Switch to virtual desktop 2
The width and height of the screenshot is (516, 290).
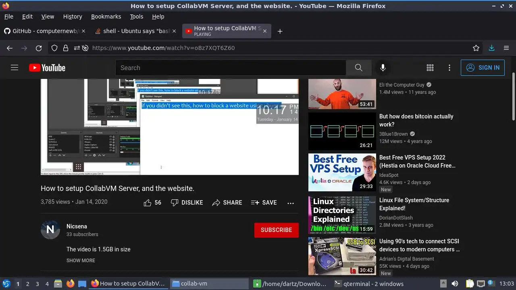tap(27, 284)
